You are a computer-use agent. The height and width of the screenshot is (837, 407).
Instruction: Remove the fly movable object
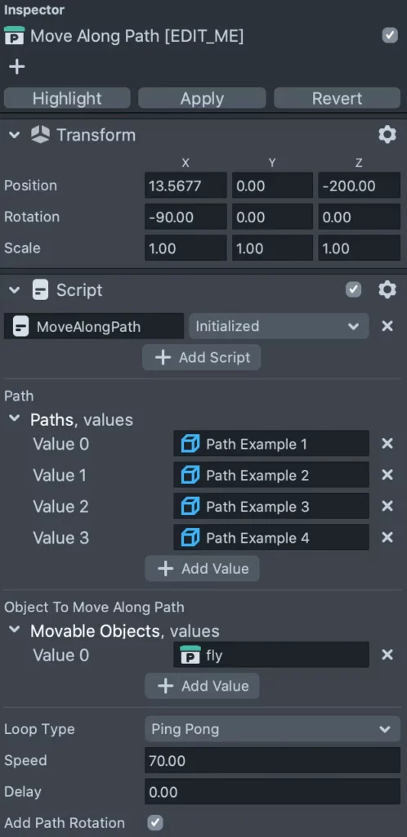[387, 655]
